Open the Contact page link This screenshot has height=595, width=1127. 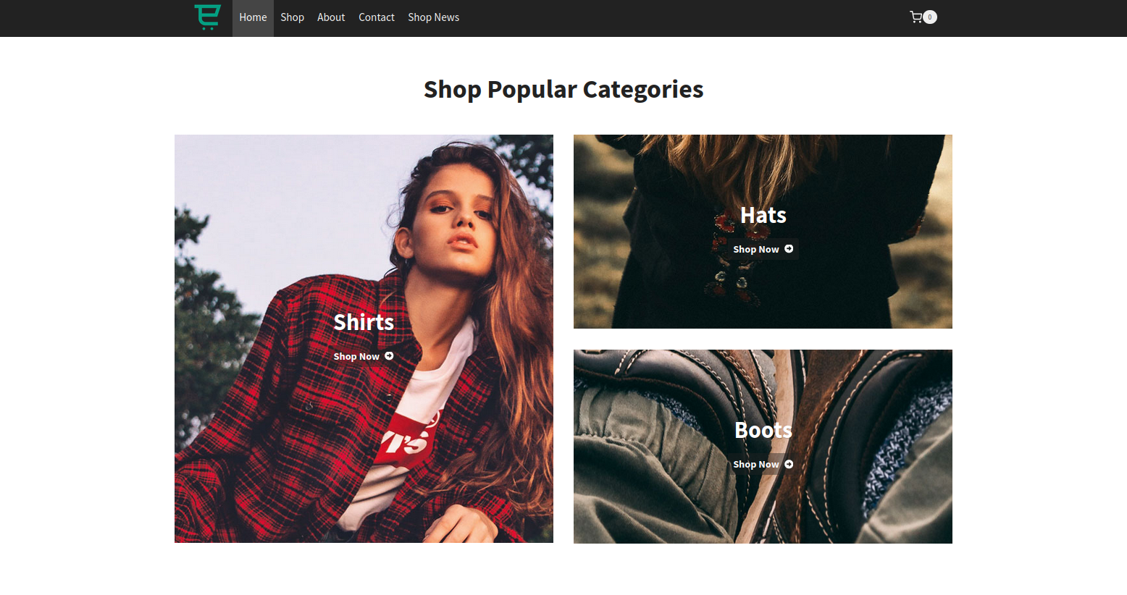377,17
